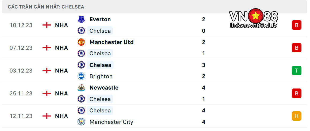Click England flag in the 07.12.23 row
The image size is (310, 131).
pyautogui.click(x=47, y=48)
